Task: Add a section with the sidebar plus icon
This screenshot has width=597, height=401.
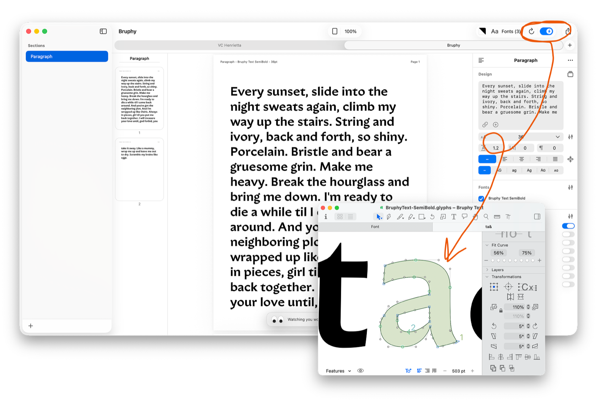Action: 31,326
